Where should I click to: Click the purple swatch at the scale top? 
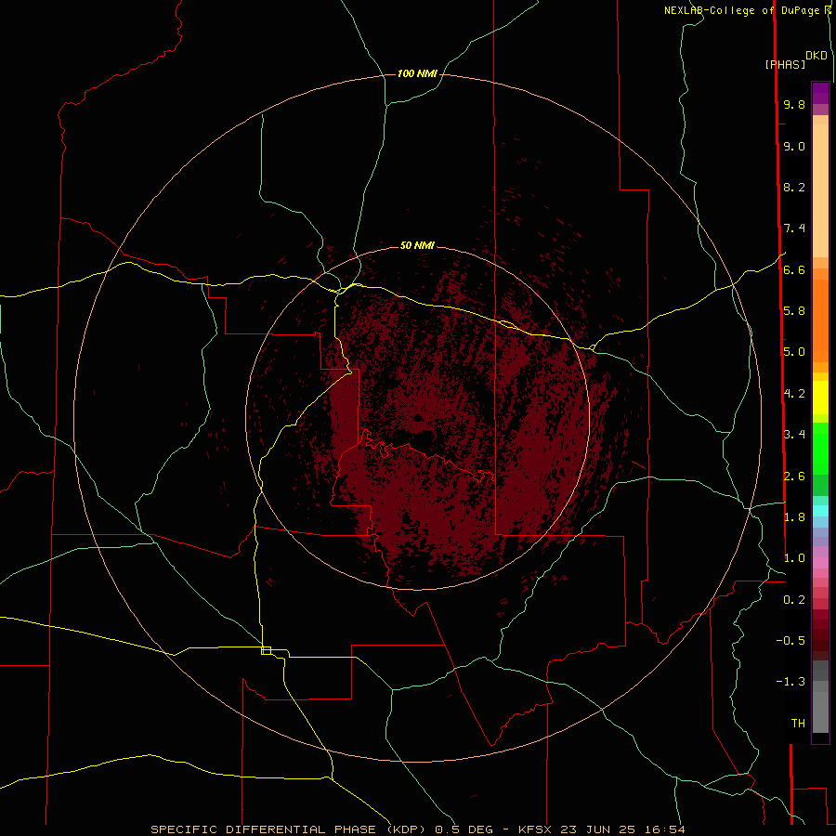(x=820, y=93)
